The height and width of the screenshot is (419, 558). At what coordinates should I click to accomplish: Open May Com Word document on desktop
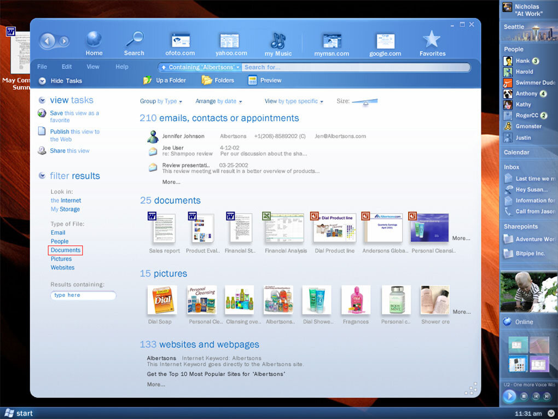point(17,59)
